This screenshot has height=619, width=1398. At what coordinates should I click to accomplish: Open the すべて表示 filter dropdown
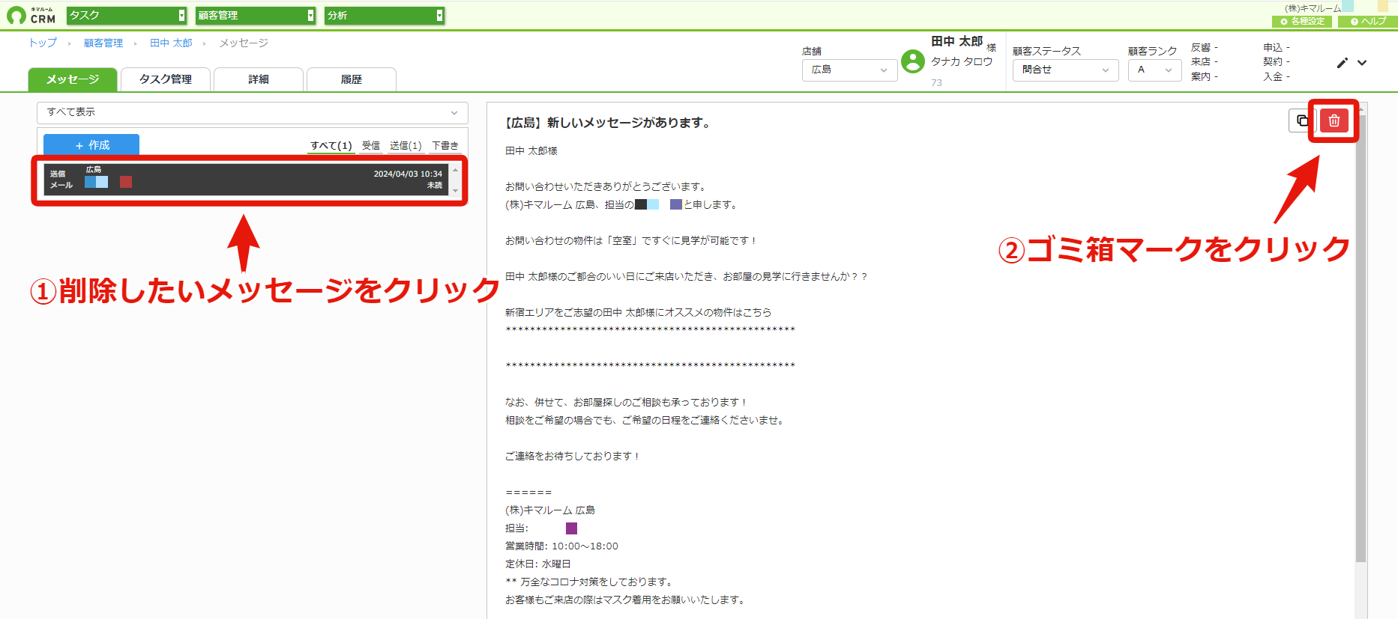253,112
